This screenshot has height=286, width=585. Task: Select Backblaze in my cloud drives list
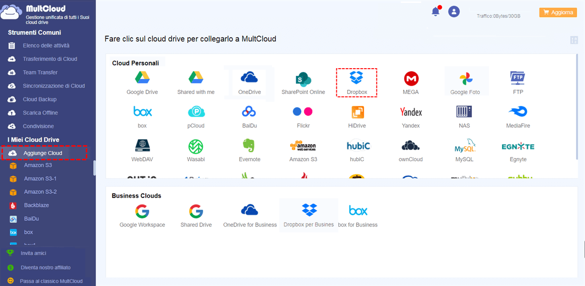pyautogui.click(x=37, y=206)
